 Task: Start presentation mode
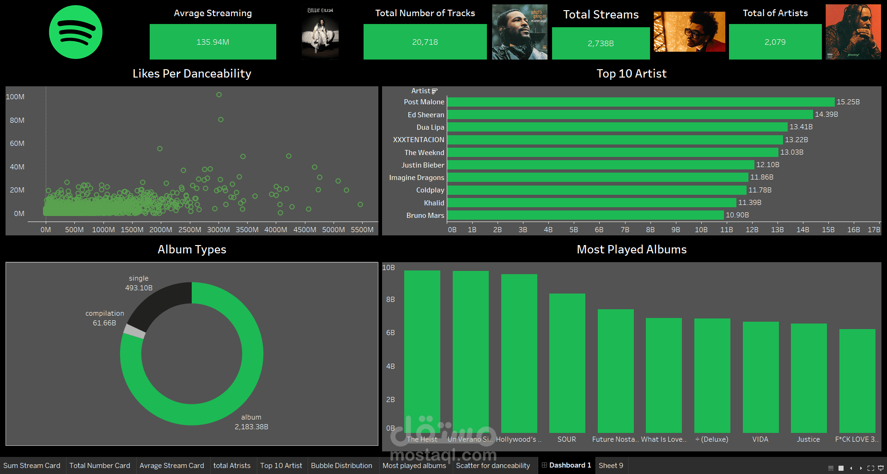(881, 468)
